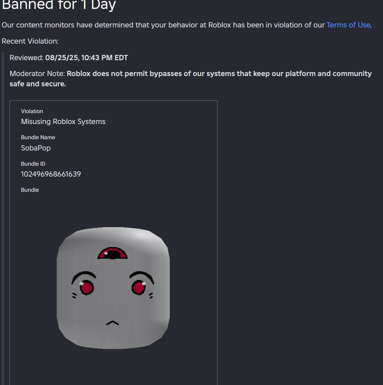The image size is (383, 385).
Task: Select the Bundle ID number 102496968661639
Action: pos(51,174)
